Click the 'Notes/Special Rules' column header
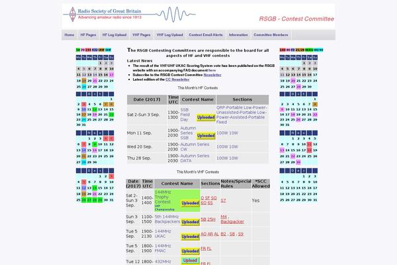 click(236, 184)
